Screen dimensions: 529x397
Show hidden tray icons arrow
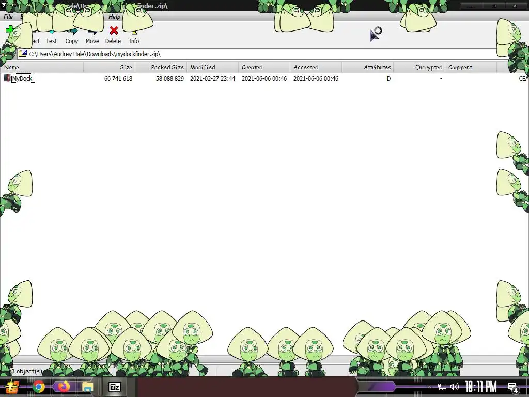429,387
